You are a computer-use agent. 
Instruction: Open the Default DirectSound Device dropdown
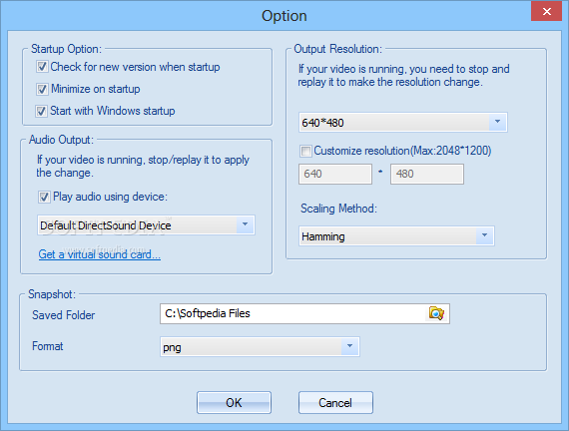[146, 225]
